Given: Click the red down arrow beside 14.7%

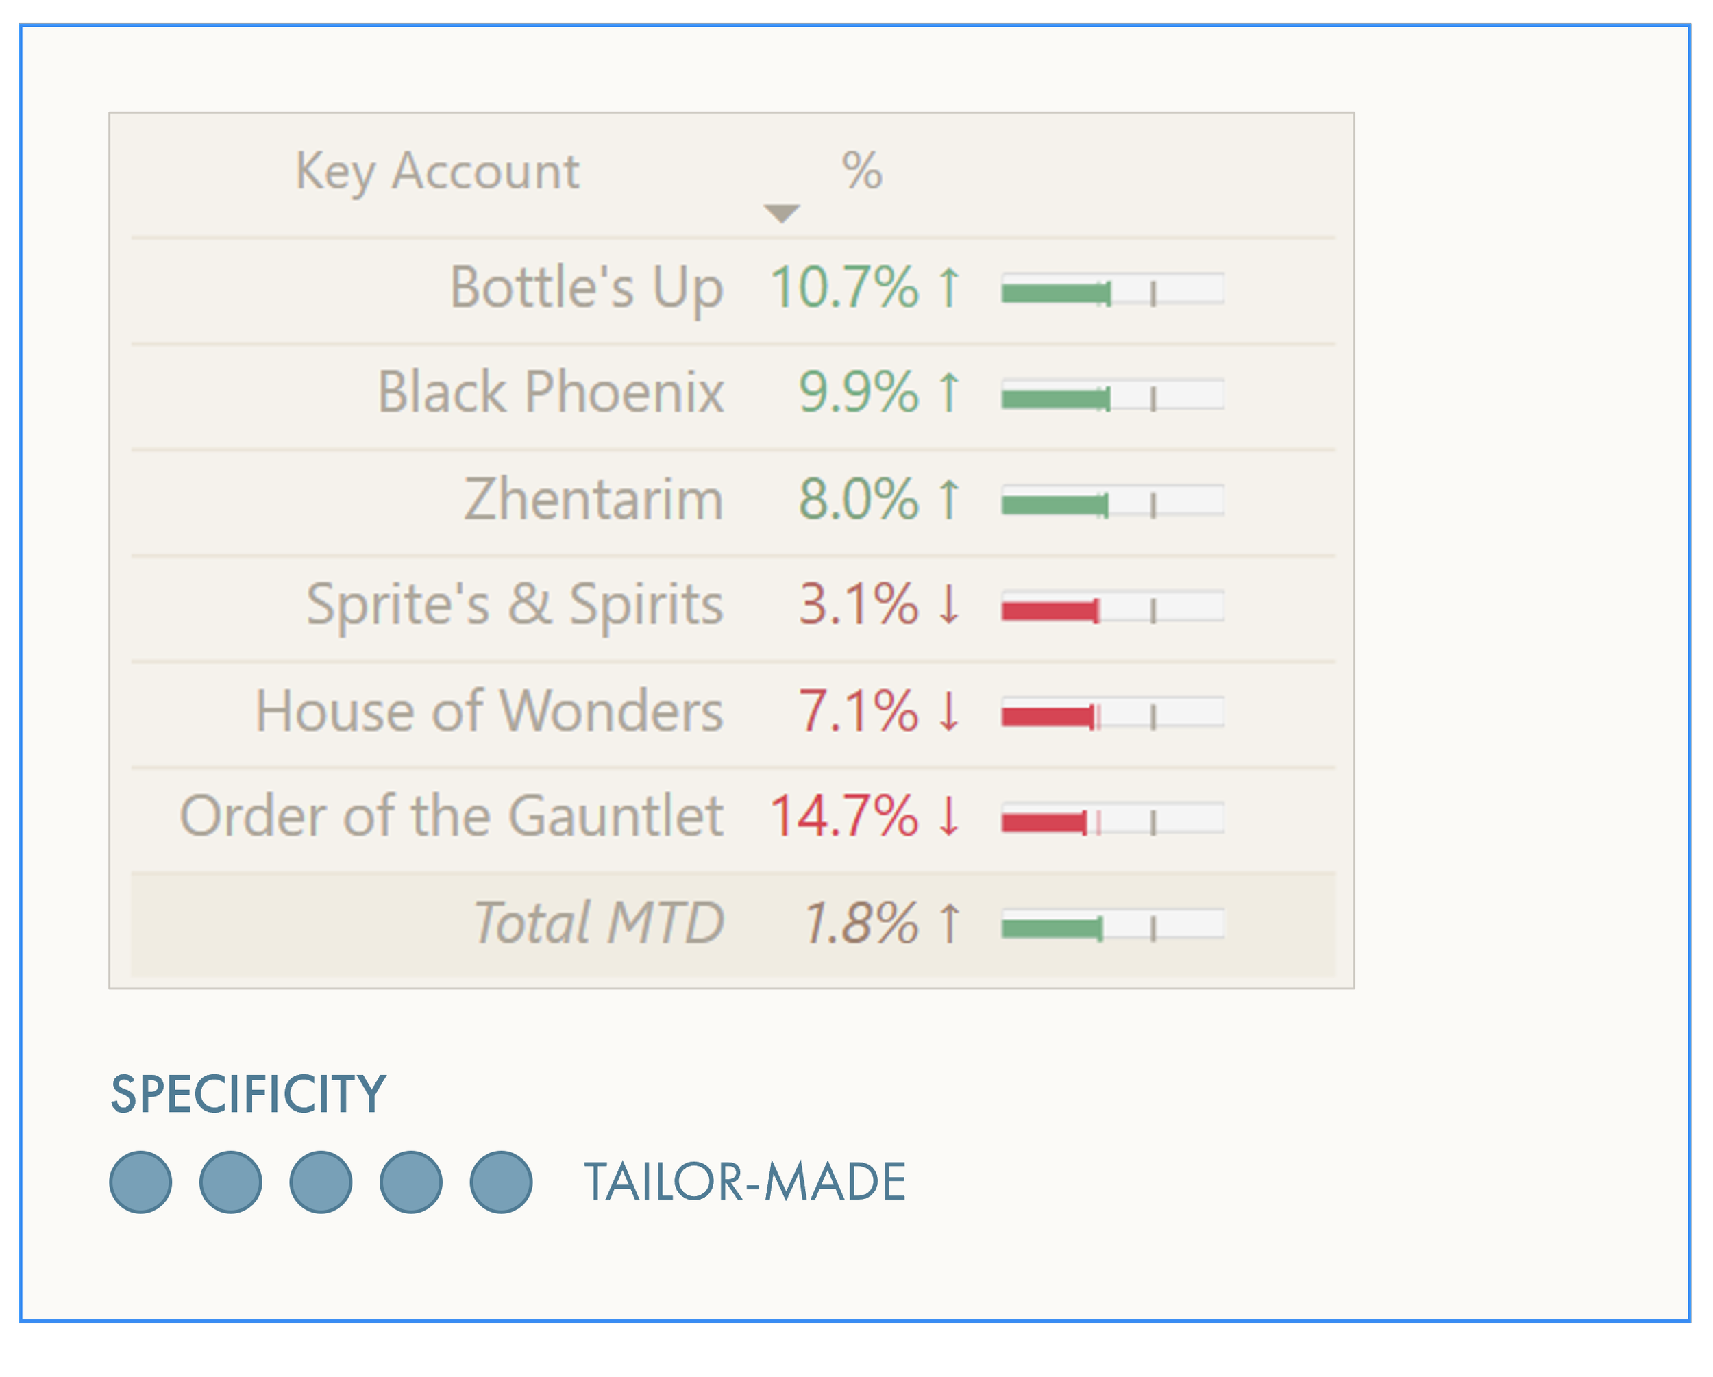Looking at the screenshot, I should (x=949, y=816).
